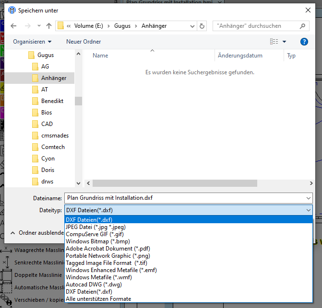Click the search magnifier icon
This screenshot has height=308, width=322.
tap(303, 26)
